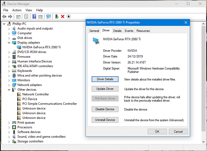Click the blue Help question mark icon
This screenshot has height=151, width=207.
pos(34,17)
